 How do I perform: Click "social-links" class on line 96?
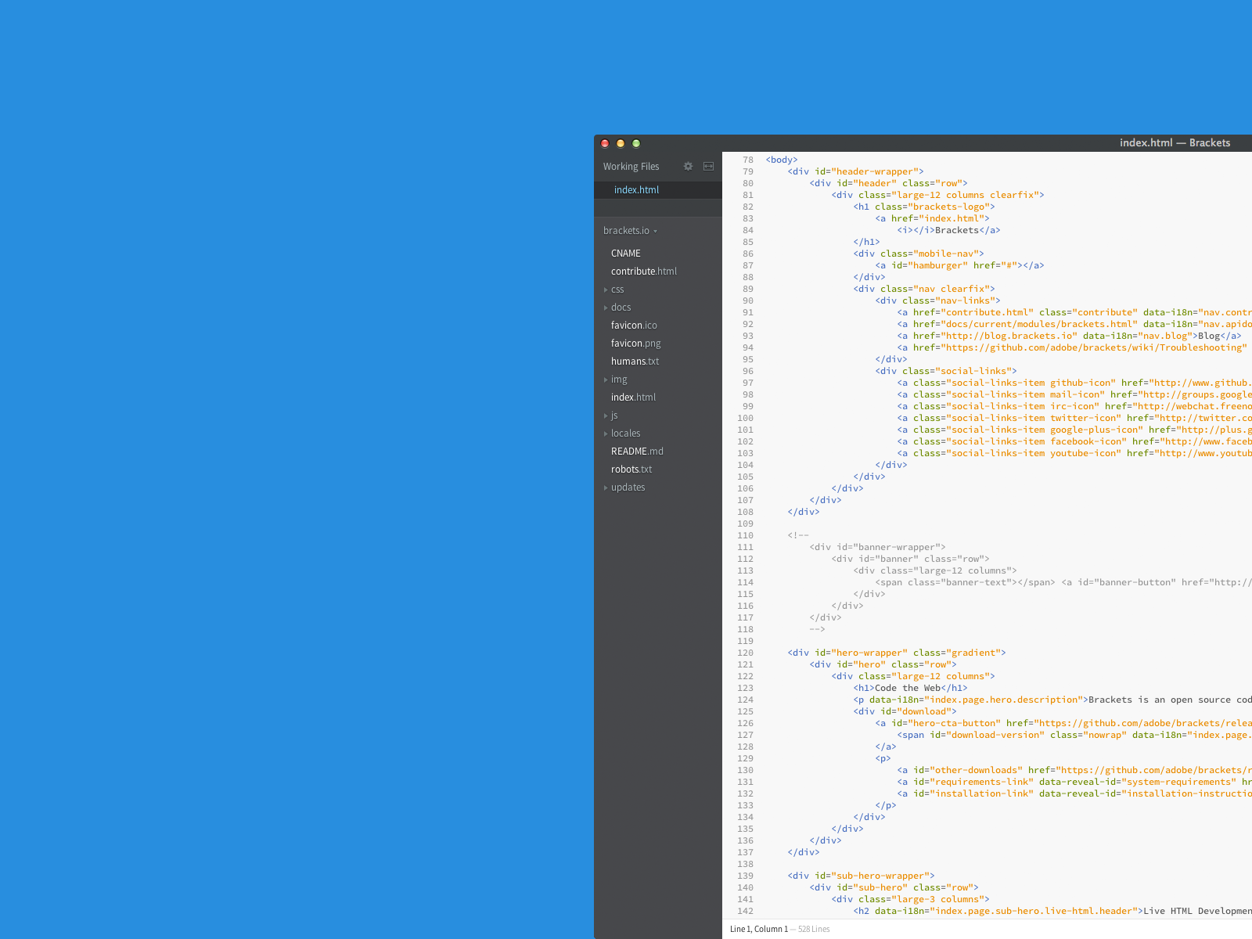click(x=973, y=371)
